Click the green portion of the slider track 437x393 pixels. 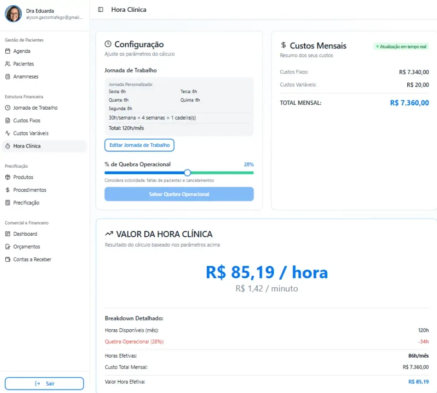pyautogui.click(x=222, y=172)
